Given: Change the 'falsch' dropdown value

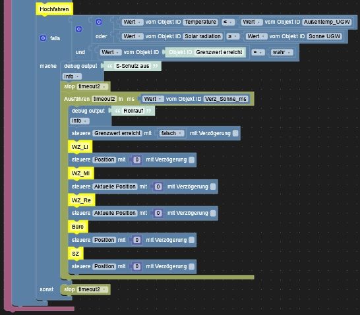Looking at the screenshot, I should pos(171,133).
